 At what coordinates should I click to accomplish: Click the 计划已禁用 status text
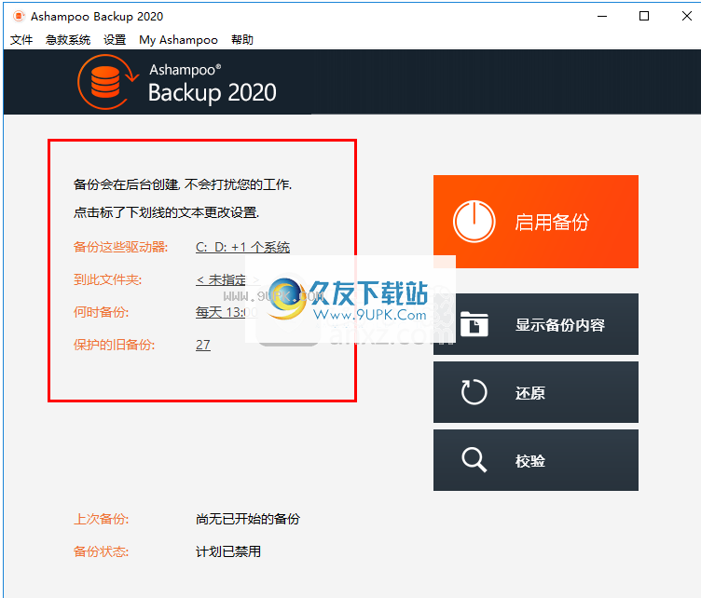[x=228, y=551]
